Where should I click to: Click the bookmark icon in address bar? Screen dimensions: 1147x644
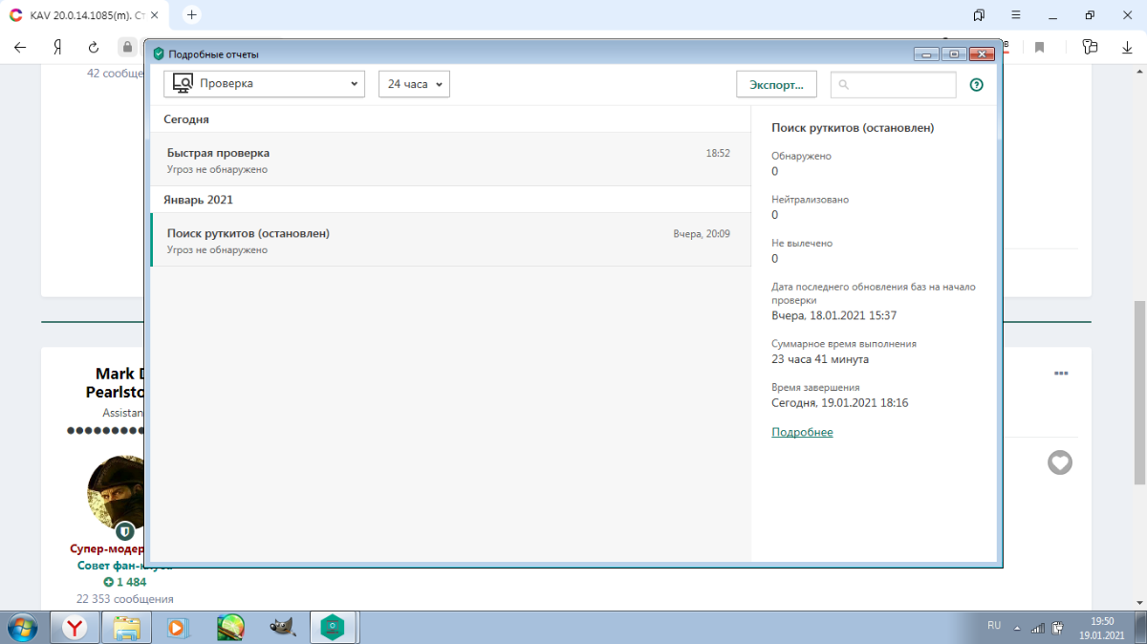(x=1040, y=47)
